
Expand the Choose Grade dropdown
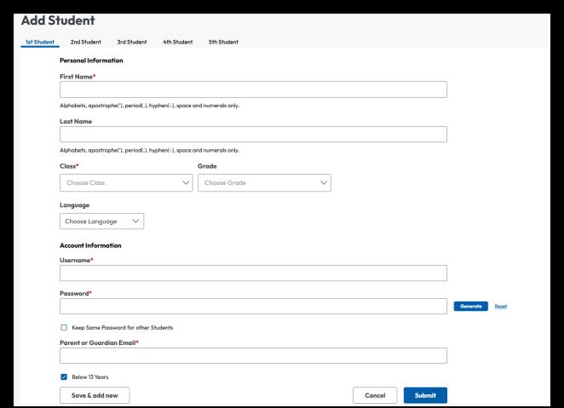pyautogui.click(x=264, y=182)
